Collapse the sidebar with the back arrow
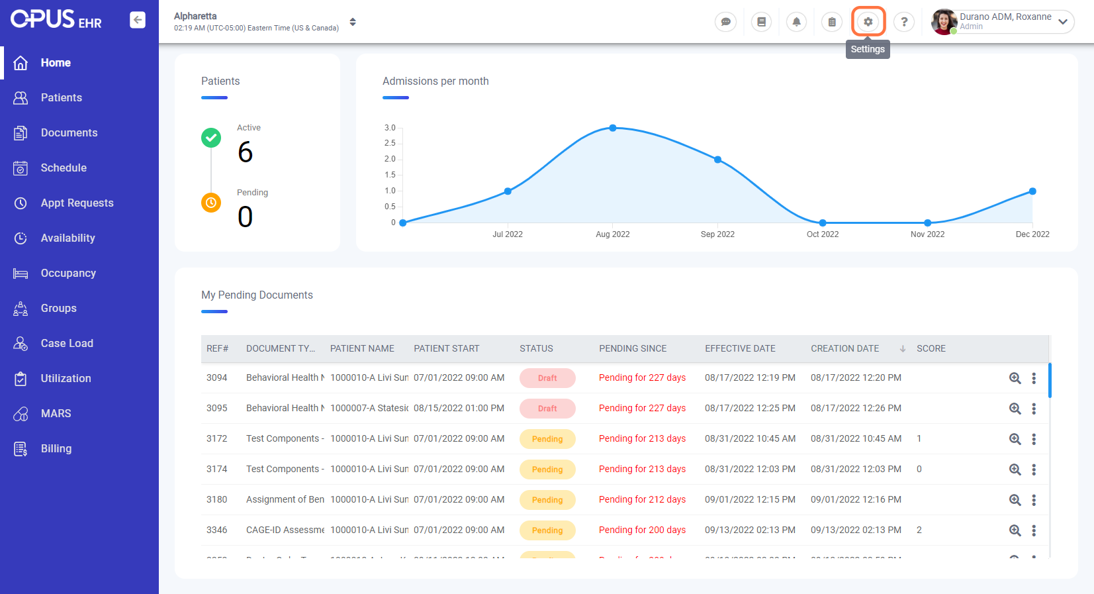 coord(138,20)
